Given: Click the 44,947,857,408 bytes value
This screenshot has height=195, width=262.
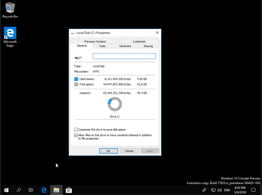Looking at the screenshot, I should [117, 84].
